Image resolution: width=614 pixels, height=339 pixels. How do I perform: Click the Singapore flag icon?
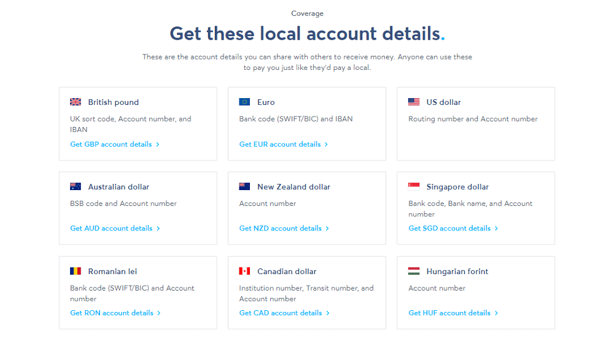[414, 186]
